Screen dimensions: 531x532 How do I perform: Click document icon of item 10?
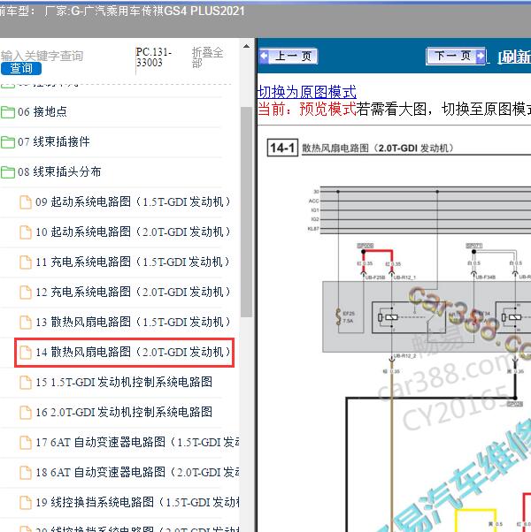[26, 232]
